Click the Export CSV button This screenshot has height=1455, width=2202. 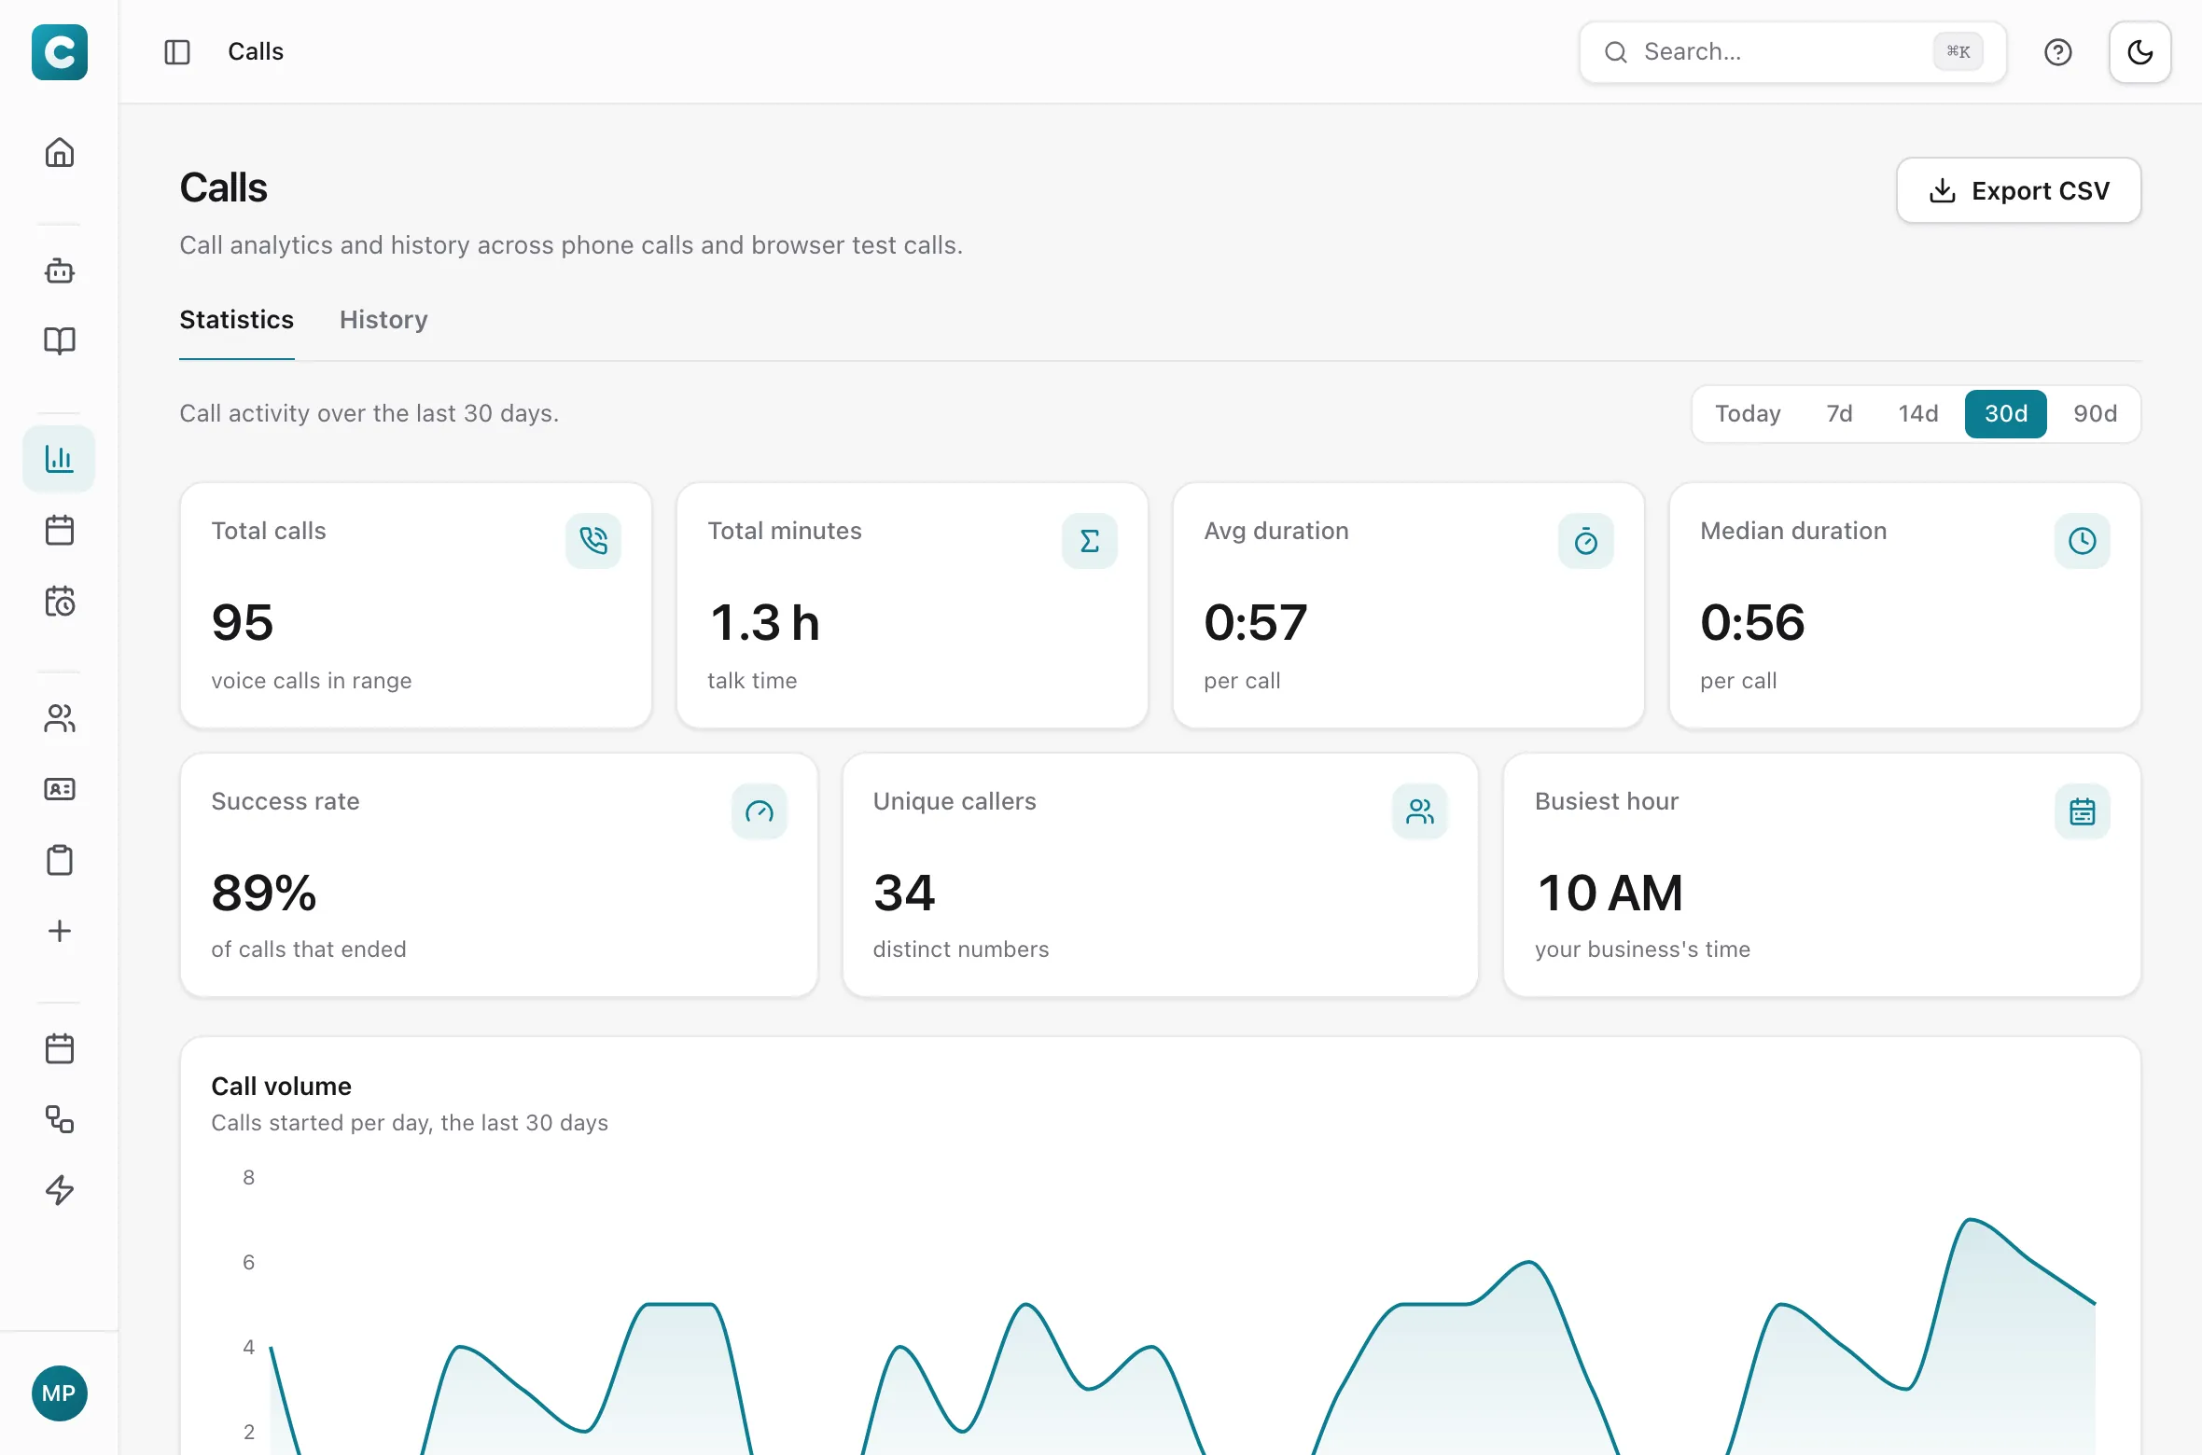[2018, 190]
